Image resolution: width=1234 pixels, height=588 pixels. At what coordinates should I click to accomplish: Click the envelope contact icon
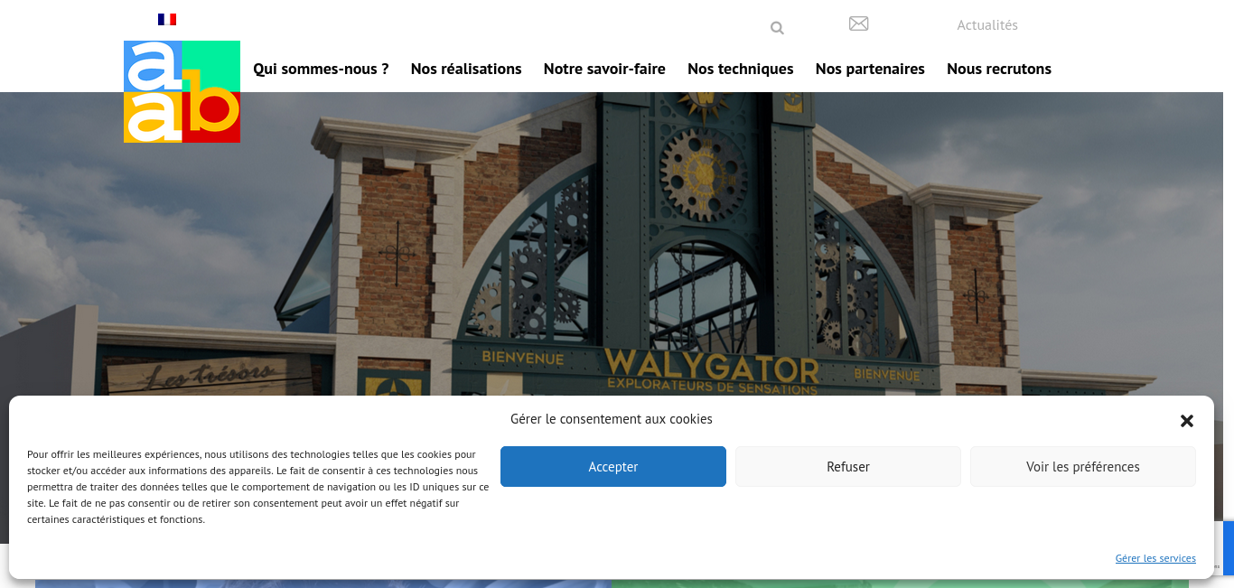pyautogui.click(x=859, y=23)
